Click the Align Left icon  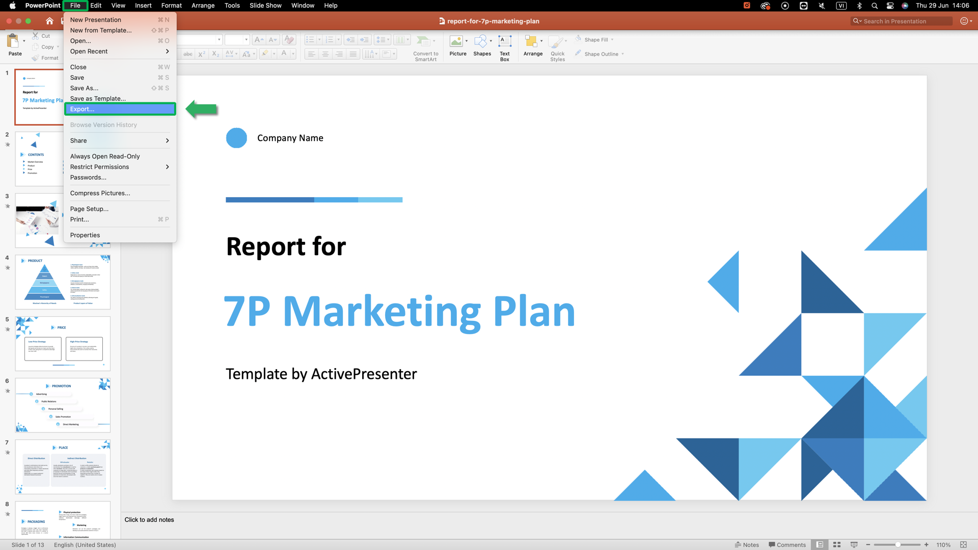(x=311, y=54)
